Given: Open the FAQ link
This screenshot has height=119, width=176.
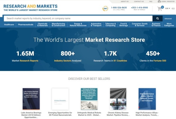Looking at the screenshot, I should click(x=151, y=1).
